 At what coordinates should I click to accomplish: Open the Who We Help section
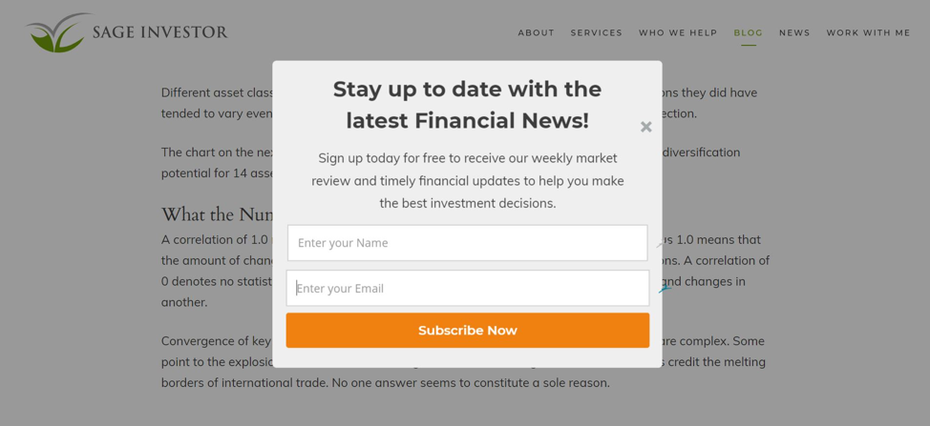pyautogui.click(x=678, y=33)
